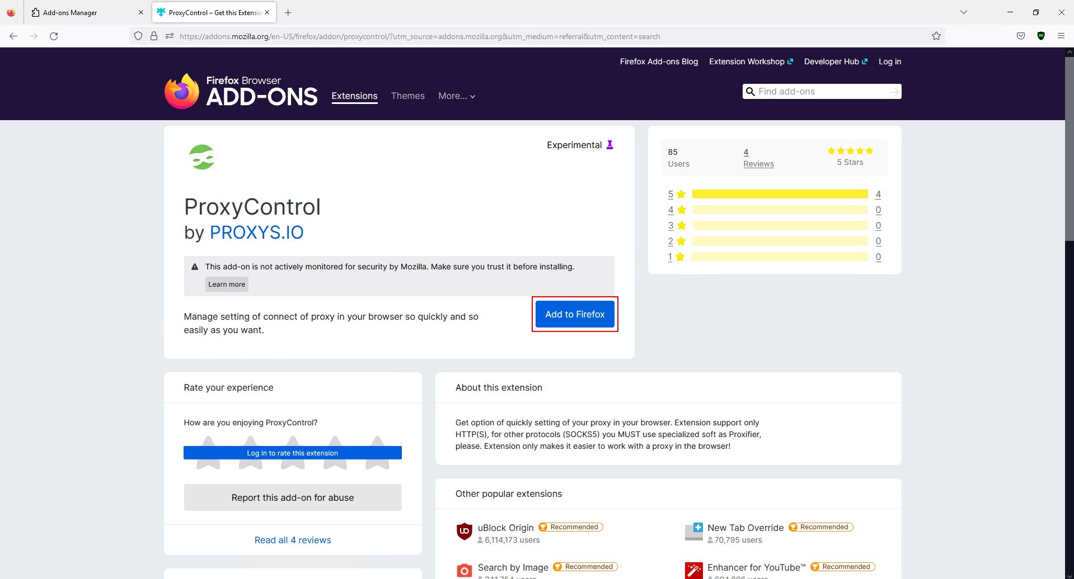1074x579 pixels.
Task: Click the 85 Users count
Action: pos(678,158)
